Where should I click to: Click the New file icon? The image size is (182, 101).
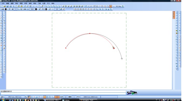[2, 6]
